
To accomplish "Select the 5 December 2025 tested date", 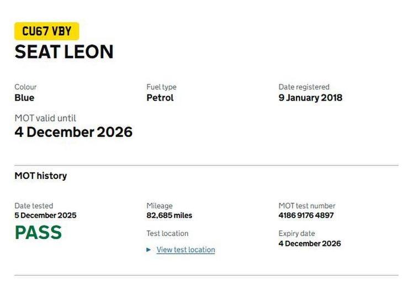I will tap(45, 215).
